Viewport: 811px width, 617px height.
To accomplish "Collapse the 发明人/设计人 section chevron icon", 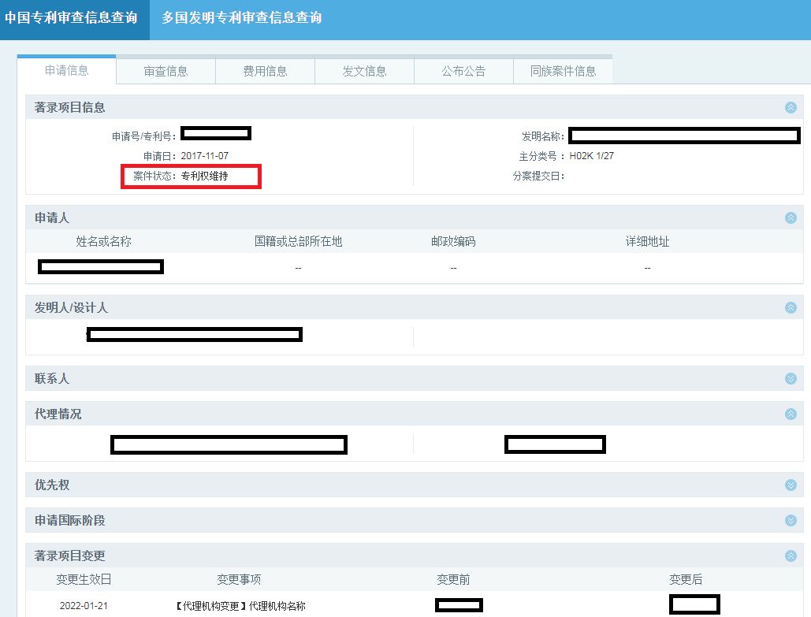I will coord(790,307).
